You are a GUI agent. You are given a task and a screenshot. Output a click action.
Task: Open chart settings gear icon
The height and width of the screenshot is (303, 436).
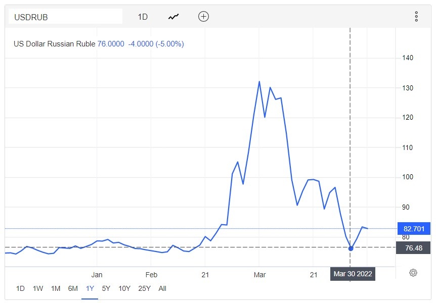coord(413,273)
